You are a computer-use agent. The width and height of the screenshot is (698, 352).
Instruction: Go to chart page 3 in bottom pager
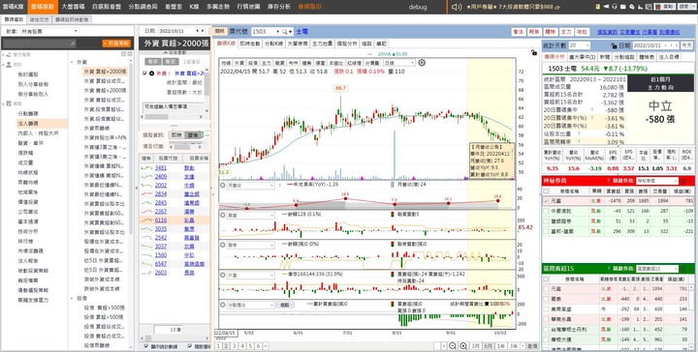pyautogui.click(x=234, y=346)
